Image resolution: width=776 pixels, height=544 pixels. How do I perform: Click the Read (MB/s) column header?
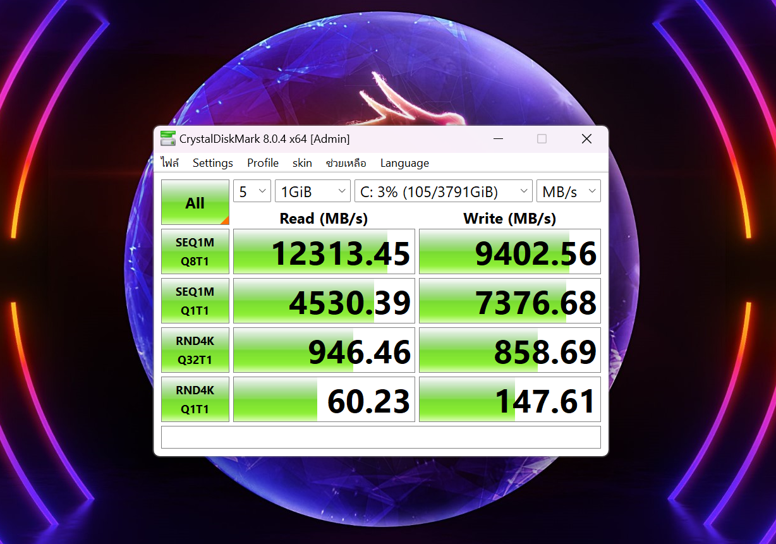(324, 219)
